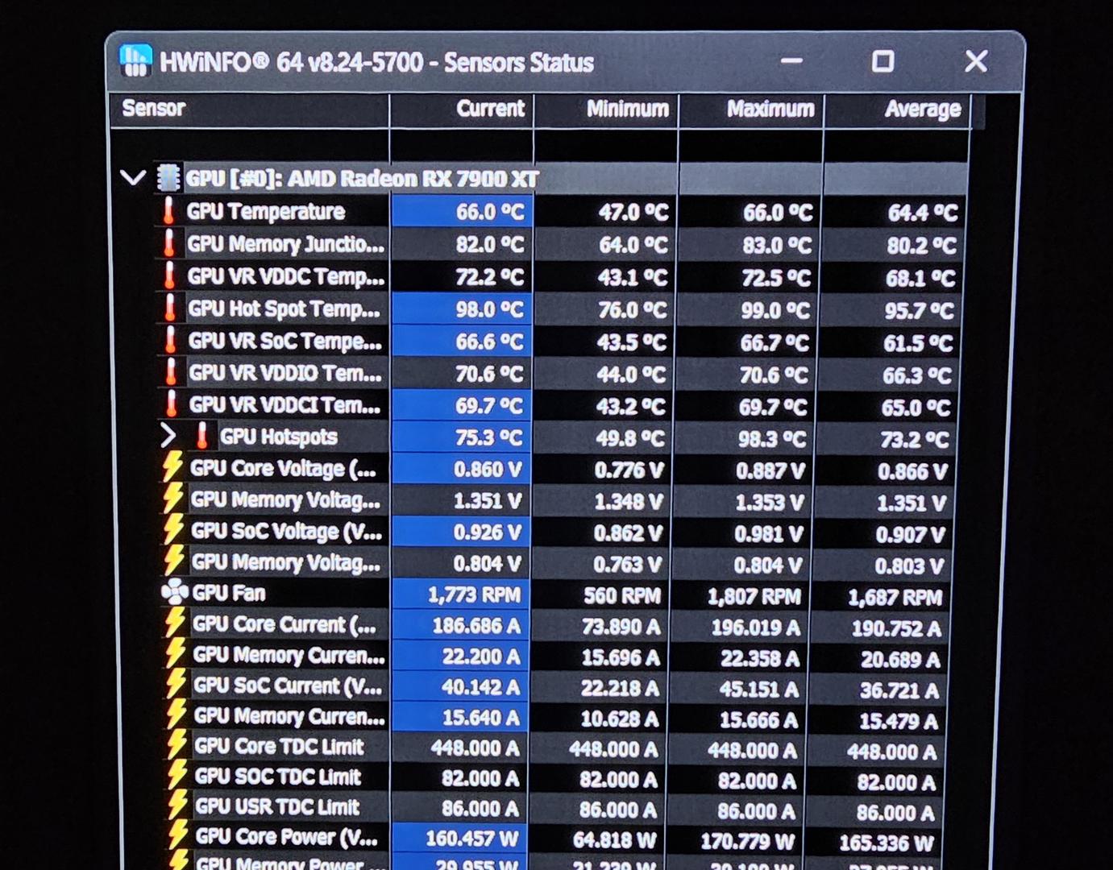Click average value 64.4 °C of GPU Temperature

pos(923,213)
